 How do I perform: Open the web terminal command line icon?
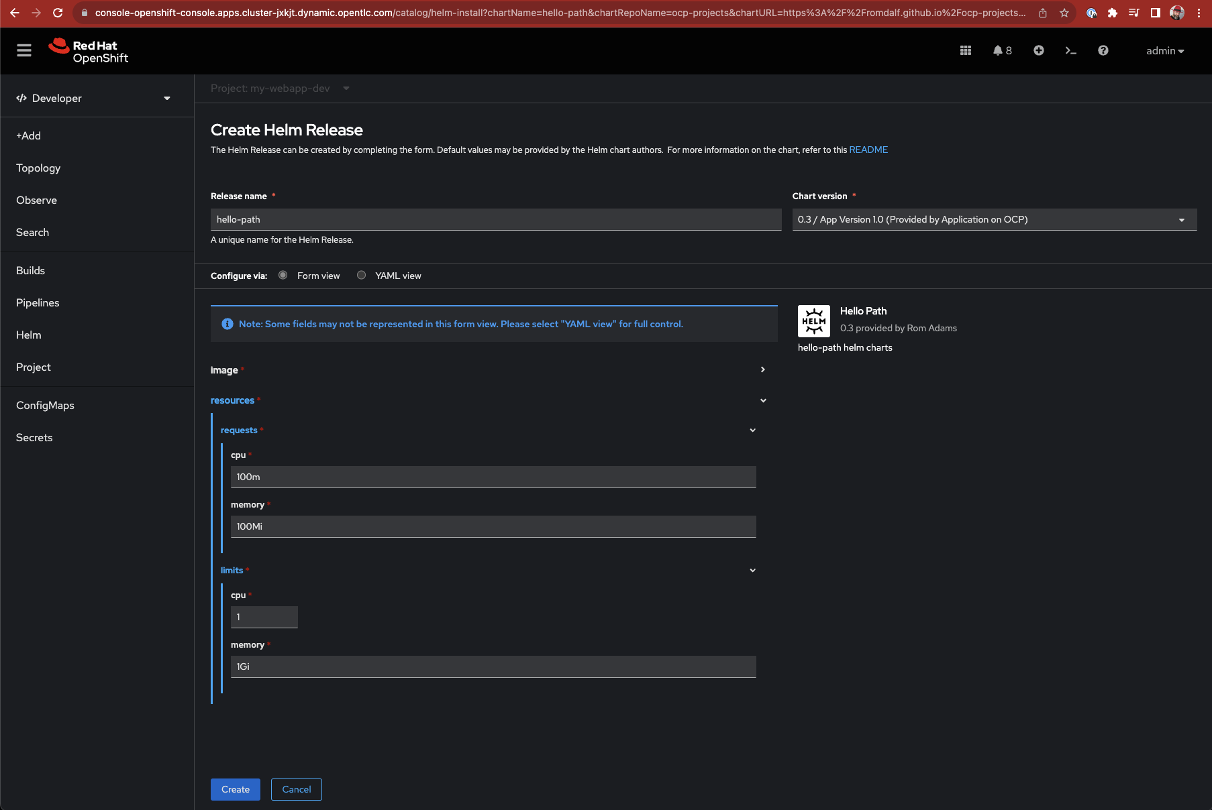[1070, 50]
